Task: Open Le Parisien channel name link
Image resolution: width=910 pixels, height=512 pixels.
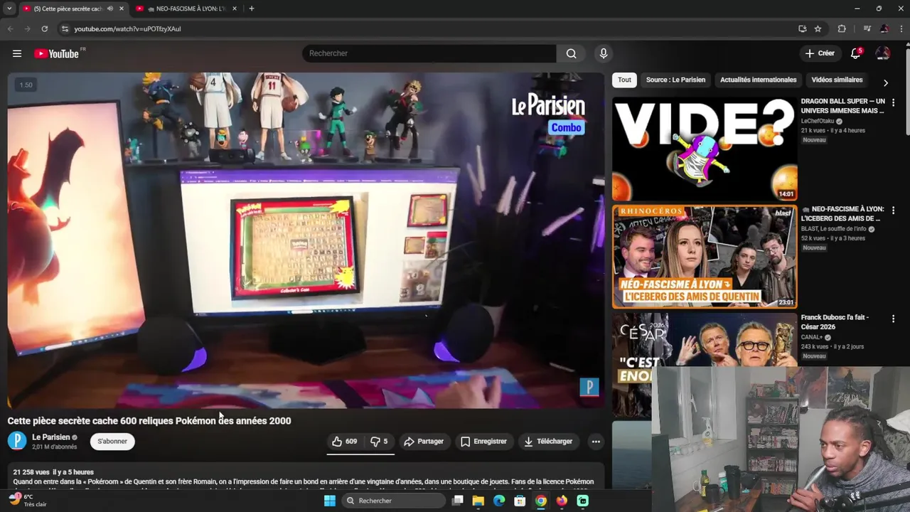Action: [x=51, y=437]
